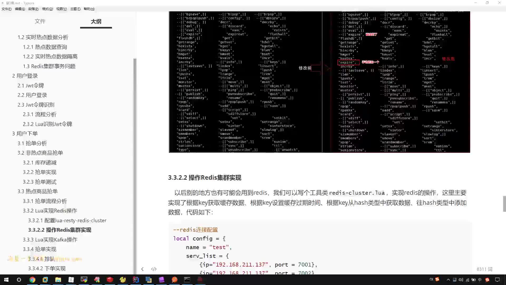The image size is (506, 285).
Task: Jump to outline item 3.3 热点商品抢单
Action: click(x=37, y=191)
